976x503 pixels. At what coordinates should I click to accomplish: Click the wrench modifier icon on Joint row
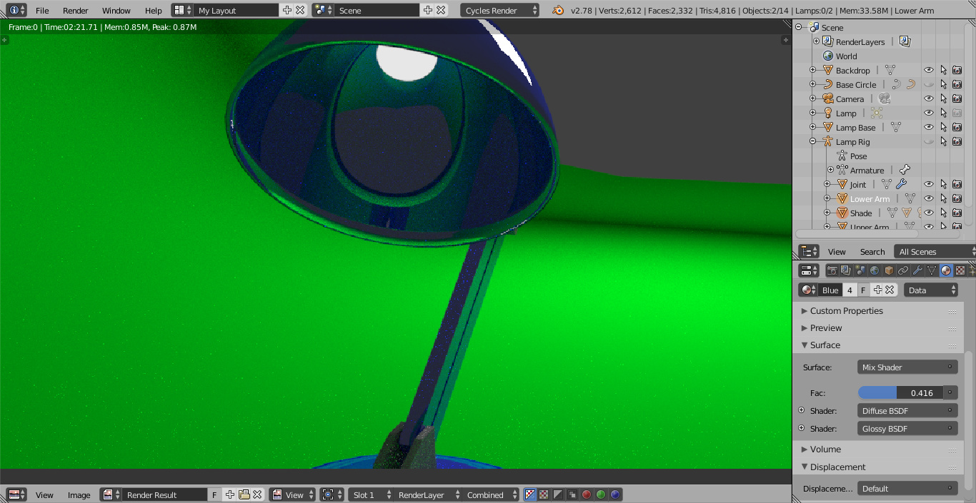click(x=901, y=184)
